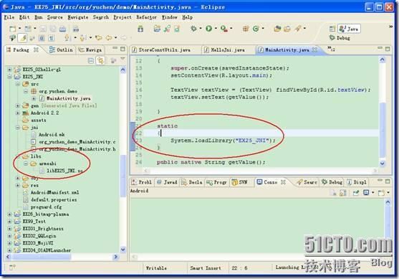Image resolution: width=399 pixels, height=279 pixels.
Task: Open the Open Console dropdown arrow
Action: click(x=388, y=193)
